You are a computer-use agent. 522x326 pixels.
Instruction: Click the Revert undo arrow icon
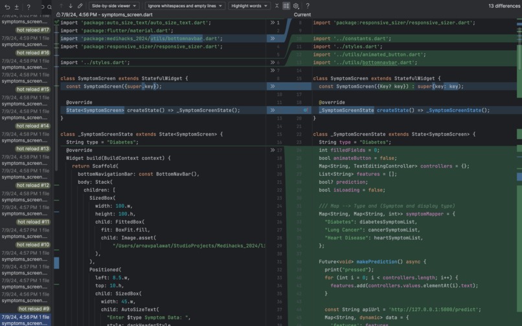pos(7,6)
